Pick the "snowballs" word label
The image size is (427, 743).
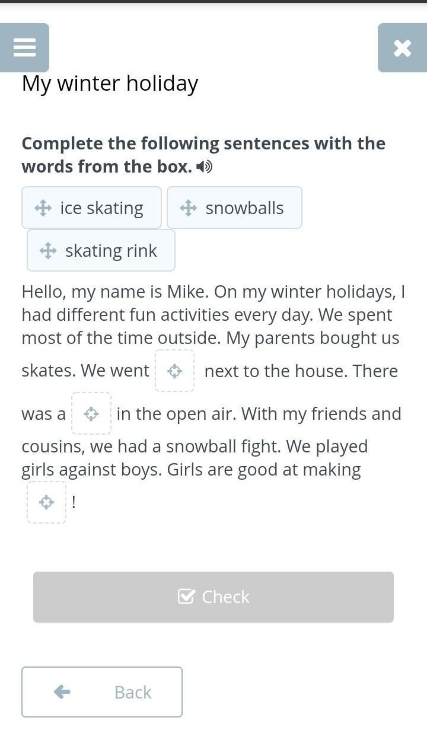tap(244, 208)
